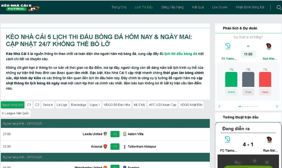Click the Kèo Nhà Cái 5 Futbol logo
The image size is (282, 168).
[x=20, y=7]
